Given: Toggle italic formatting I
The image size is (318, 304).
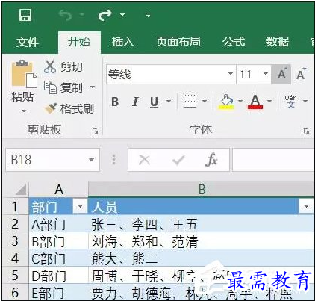Looking at the screenshot, I should pos(135,102).
